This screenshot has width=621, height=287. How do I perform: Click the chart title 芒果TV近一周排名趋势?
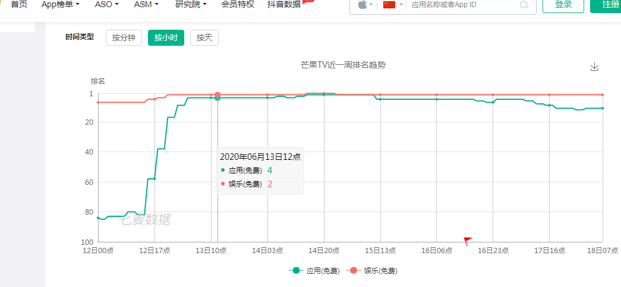coord(343,65)
